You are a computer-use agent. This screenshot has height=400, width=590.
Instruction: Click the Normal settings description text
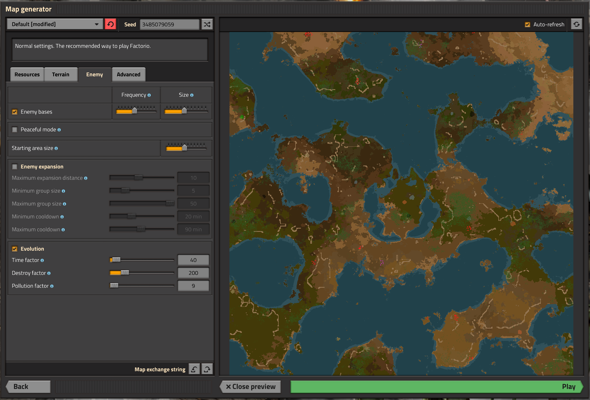pyautogui.click(x=83, y=46)
